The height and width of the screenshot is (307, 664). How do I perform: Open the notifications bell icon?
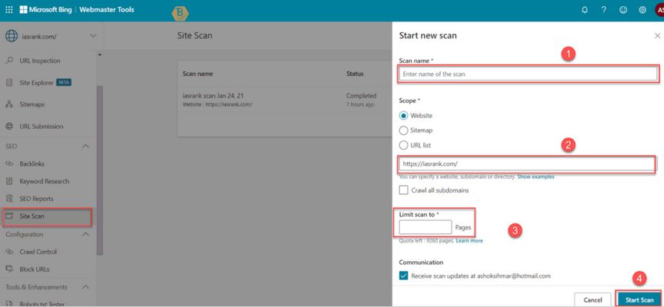(x=585, y=10)
